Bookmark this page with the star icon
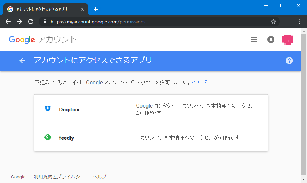This screenshot has width=307, height=183. point(273,22)
